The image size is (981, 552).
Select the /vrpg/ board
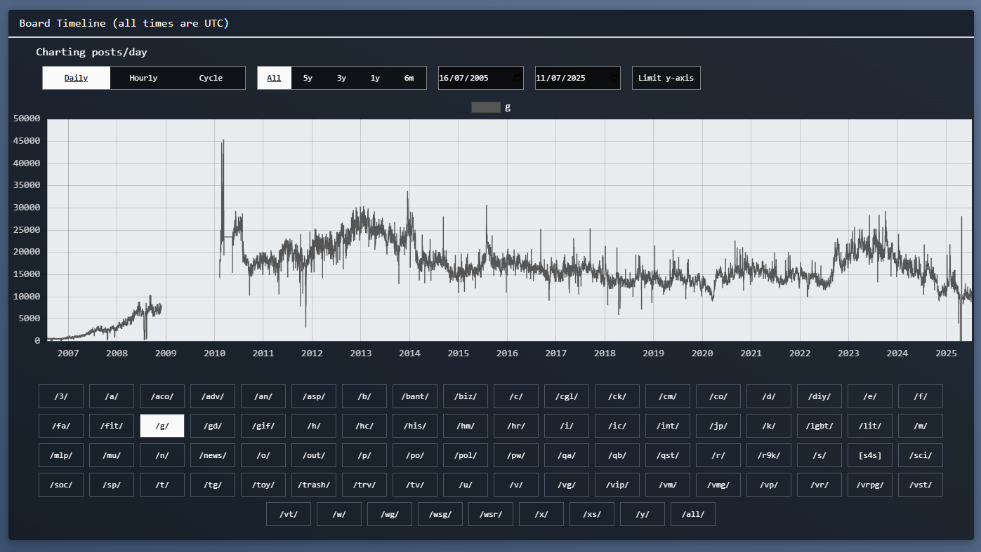click(870, 485)
